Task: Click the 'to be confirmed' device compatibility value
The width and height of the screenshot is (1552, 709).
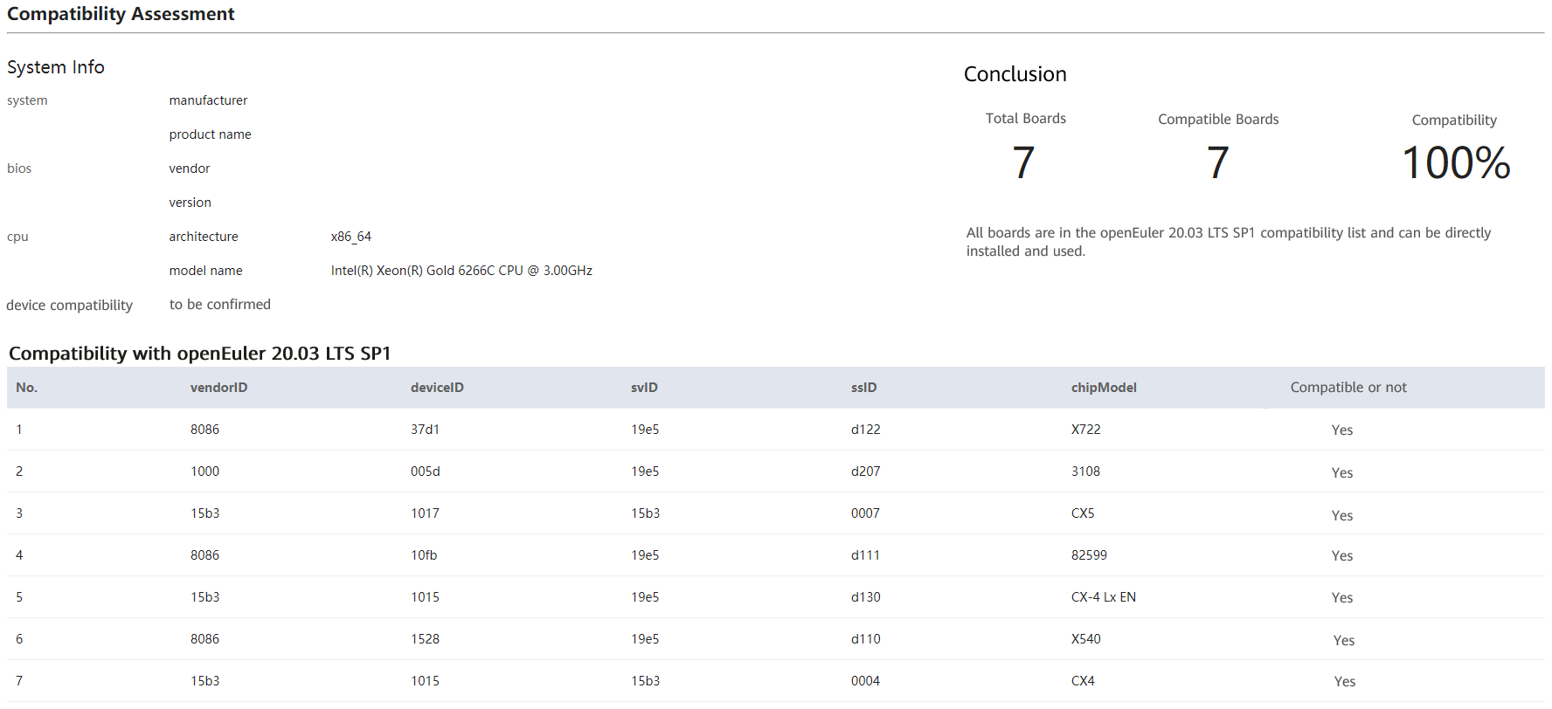Action: [219, 305]
